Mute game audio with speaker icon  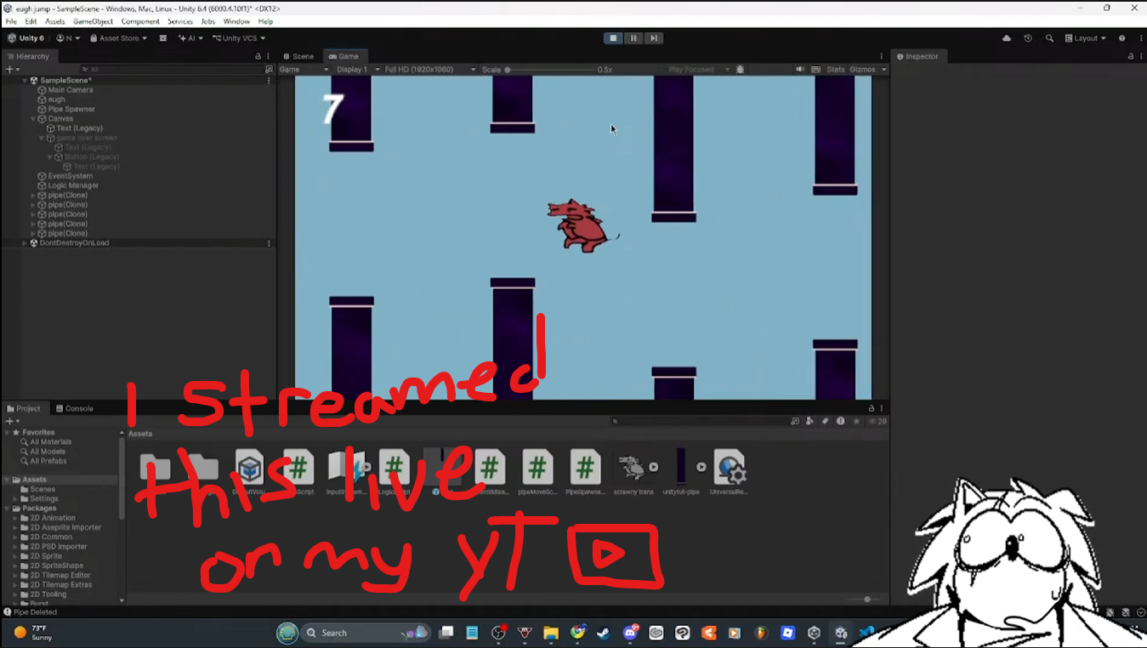(800, 70)
